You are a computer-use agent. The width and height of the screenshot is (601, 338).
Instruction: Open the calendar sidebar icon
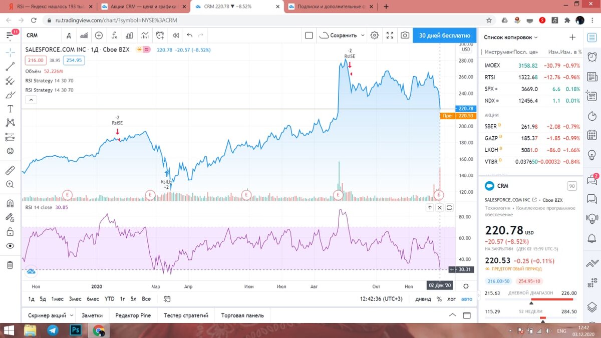coord(592,135)
